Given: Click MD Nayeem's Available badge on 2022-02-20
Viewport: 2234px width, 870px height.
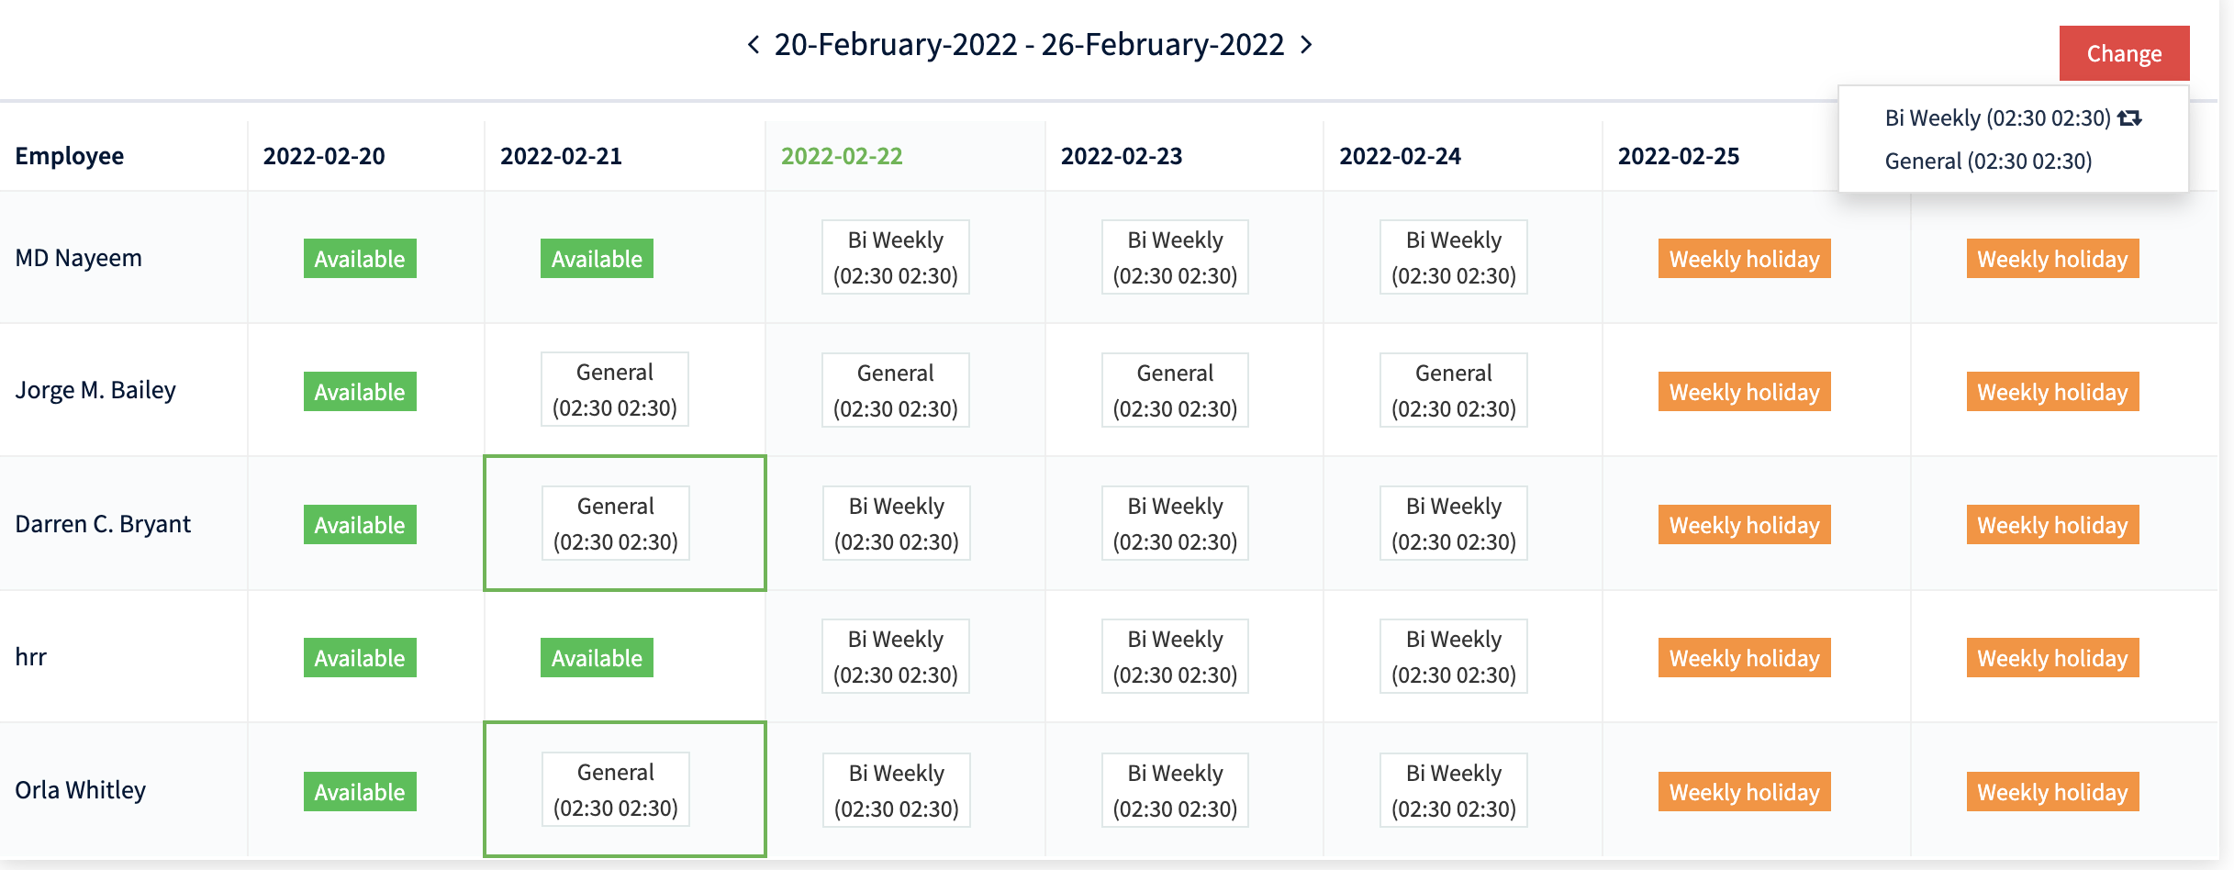Looking at the screenshot, I should pyautogui.click(x=360, y=259).
